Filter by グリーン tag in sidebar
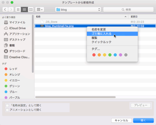Screen dimensions: 156x125 (x=12, y=86)
